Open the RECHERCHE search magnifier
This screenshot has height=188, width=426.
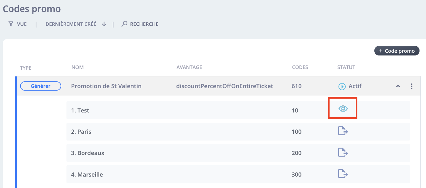point(124,24)
